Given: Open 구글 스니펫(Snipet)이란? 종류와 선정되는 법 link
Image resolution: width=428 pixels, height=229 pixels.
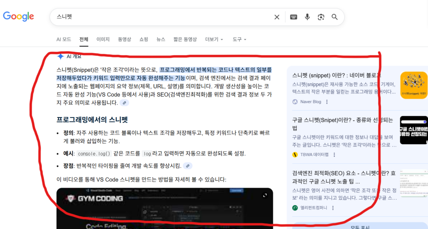Looking at the screenshot, I should 343,124.
